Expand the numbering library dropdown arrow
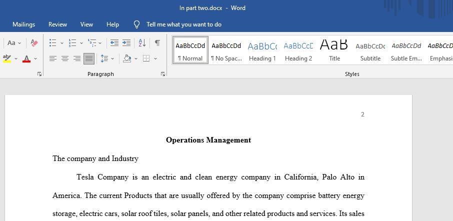This screenshot has width=453, height=221. pos(81,43)
